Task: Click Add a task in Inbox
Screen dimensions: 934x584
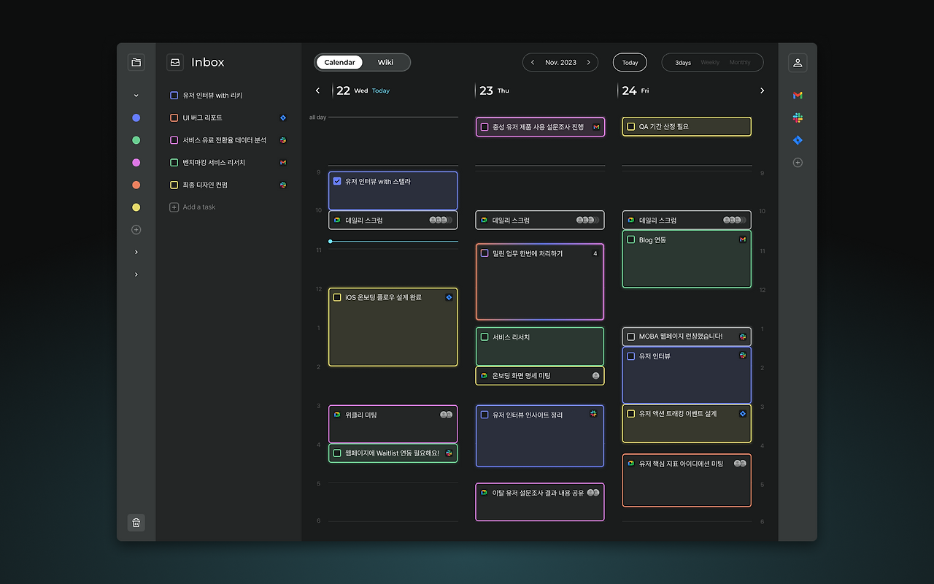Action: (x=199, y=207)
